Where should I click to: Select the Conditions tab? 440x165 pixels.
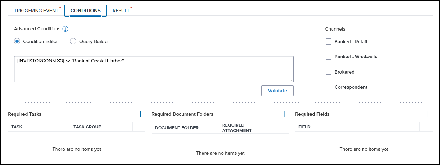[x=85, y=11]
